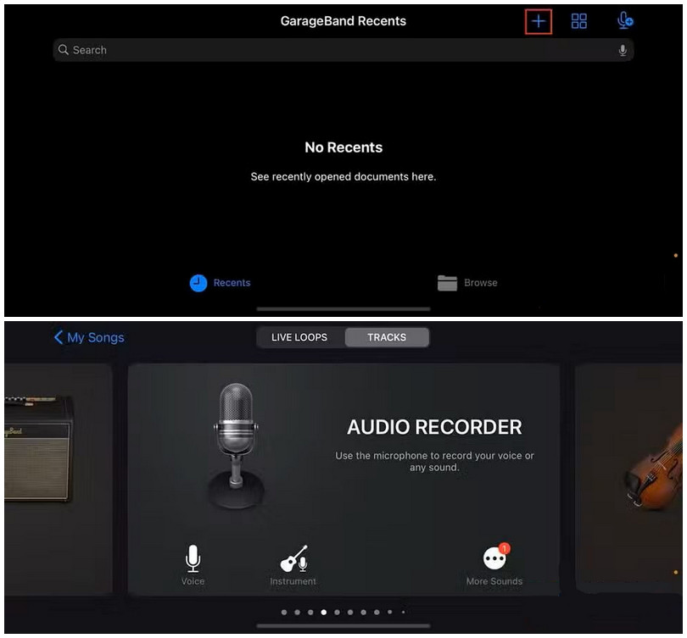Select the Recents tab
This screenshot has height=638, width=687.
click(x=220, y=283)
